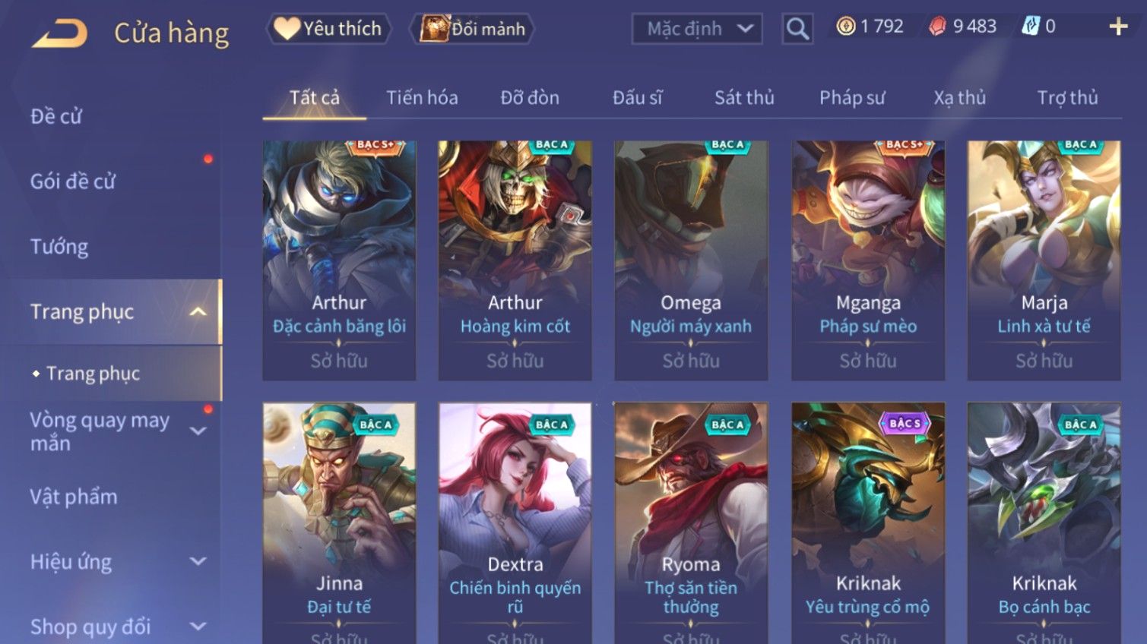The width and height of the screenshot is (1147, 644).
Task: Select the Tiến hóa tab
Action: 422,98
